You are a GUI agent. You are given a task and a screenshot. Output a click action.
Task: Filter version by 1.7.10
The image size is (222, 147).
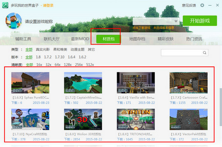click(x=60, y=57)
